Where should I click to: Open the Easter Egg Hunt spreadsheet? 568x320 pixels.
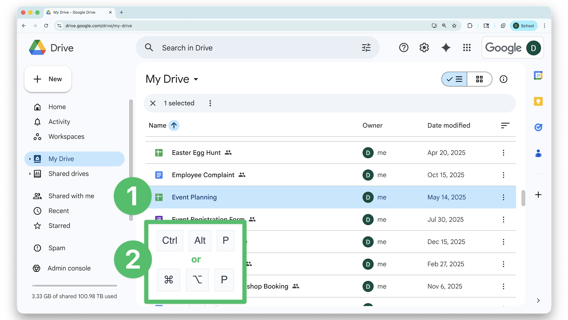(x=196, y=153)
